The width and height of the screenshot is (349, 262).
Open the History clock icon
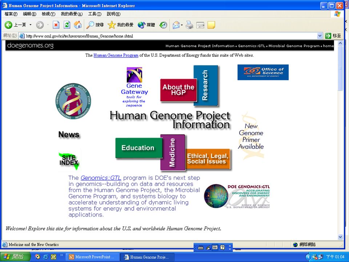163,25
